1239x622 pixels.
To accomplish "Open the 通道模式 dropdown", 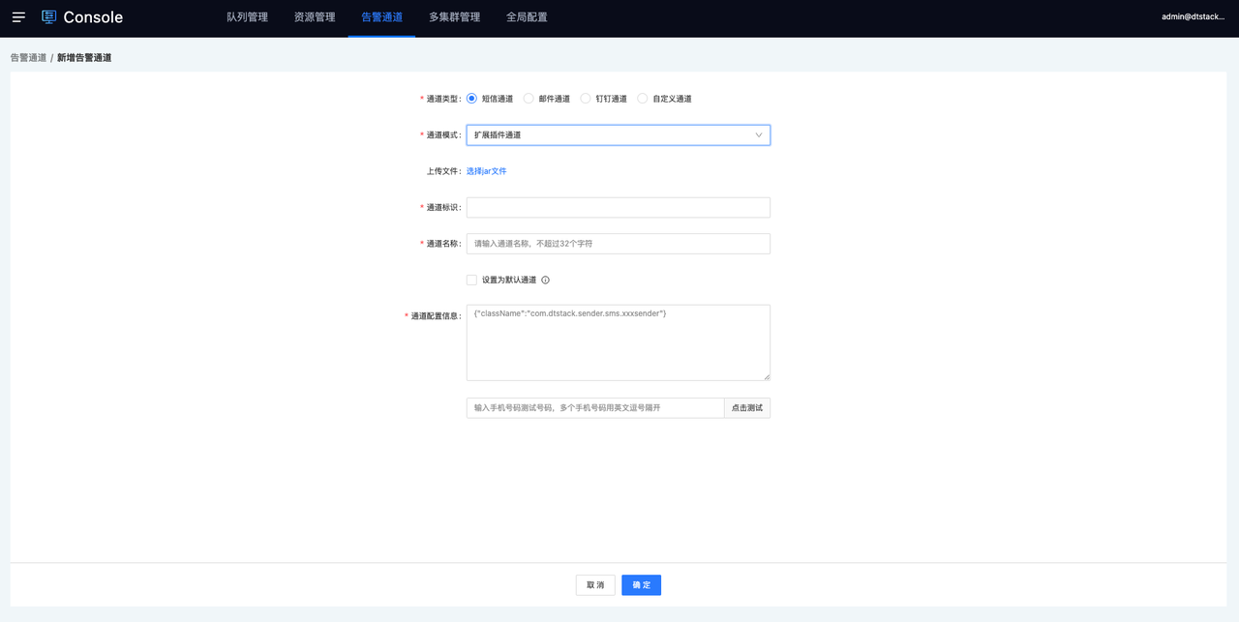I will click(x=619, y=135).
